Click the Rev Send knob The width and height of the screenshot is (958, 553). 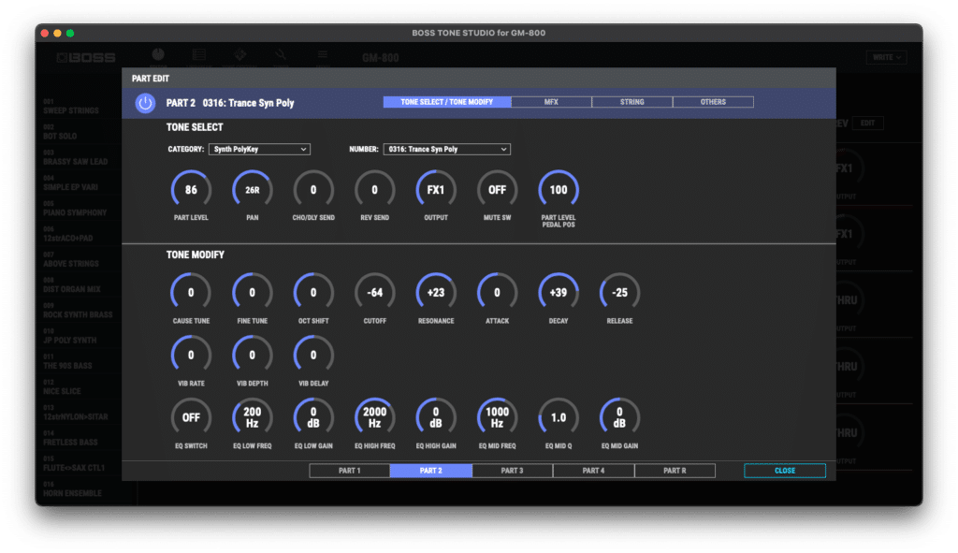374,190
